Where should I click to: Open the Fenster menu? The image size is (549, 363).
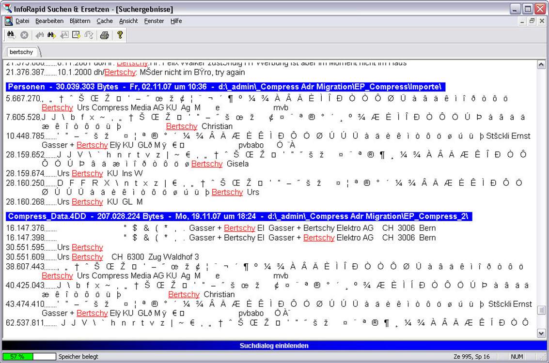click(x=154, y=21)
